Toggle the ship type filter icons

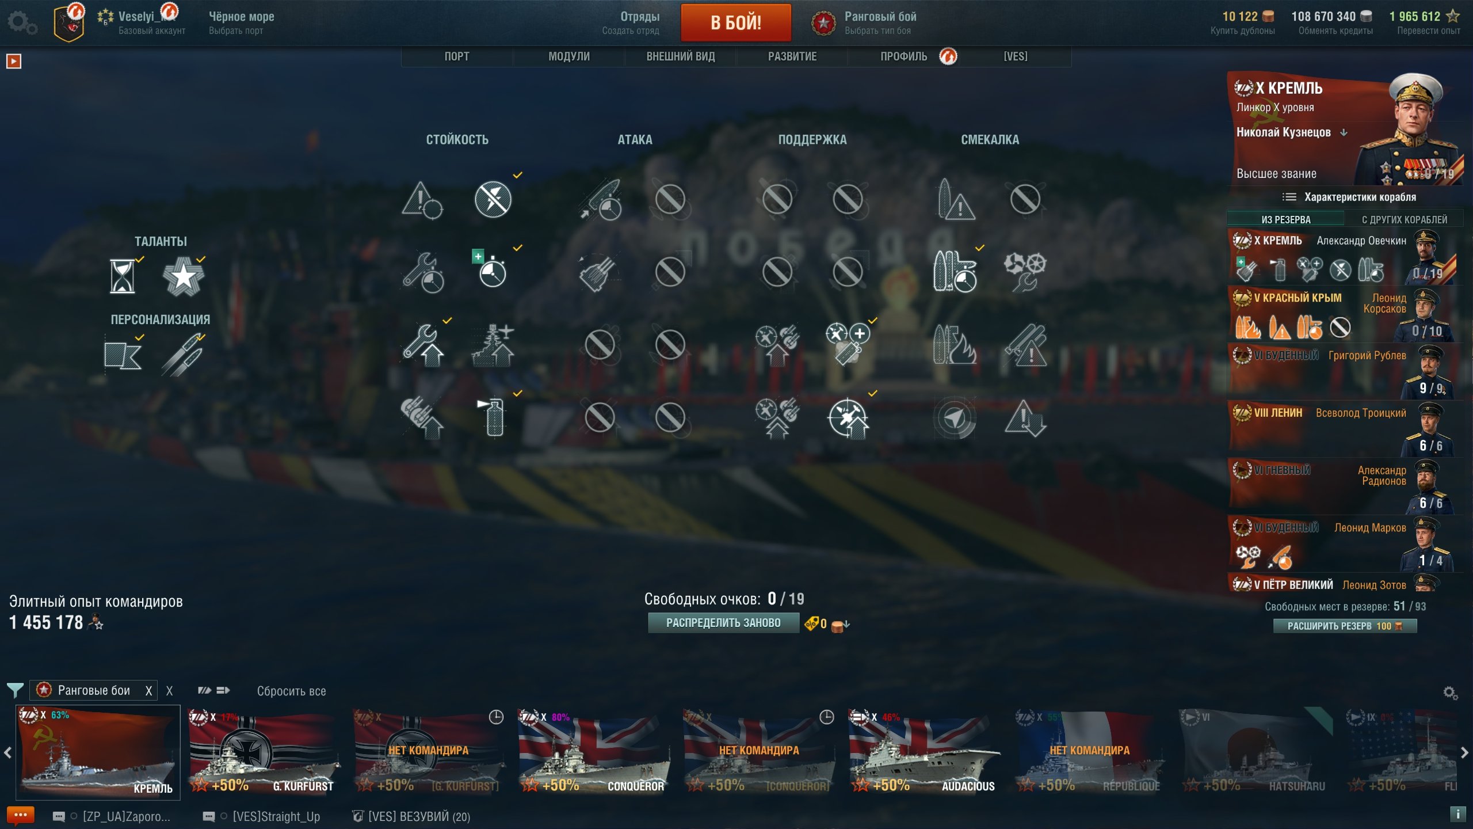[x=214, y=690]
